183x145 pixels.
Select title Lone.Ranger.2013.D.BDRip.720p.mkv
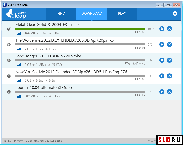coord(48,56)
